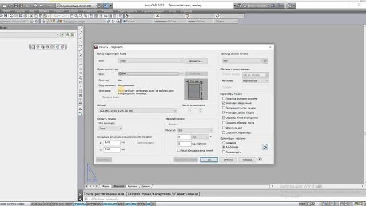
Task: Switch to the Диплом layout tab
Action: pos(145,187)
